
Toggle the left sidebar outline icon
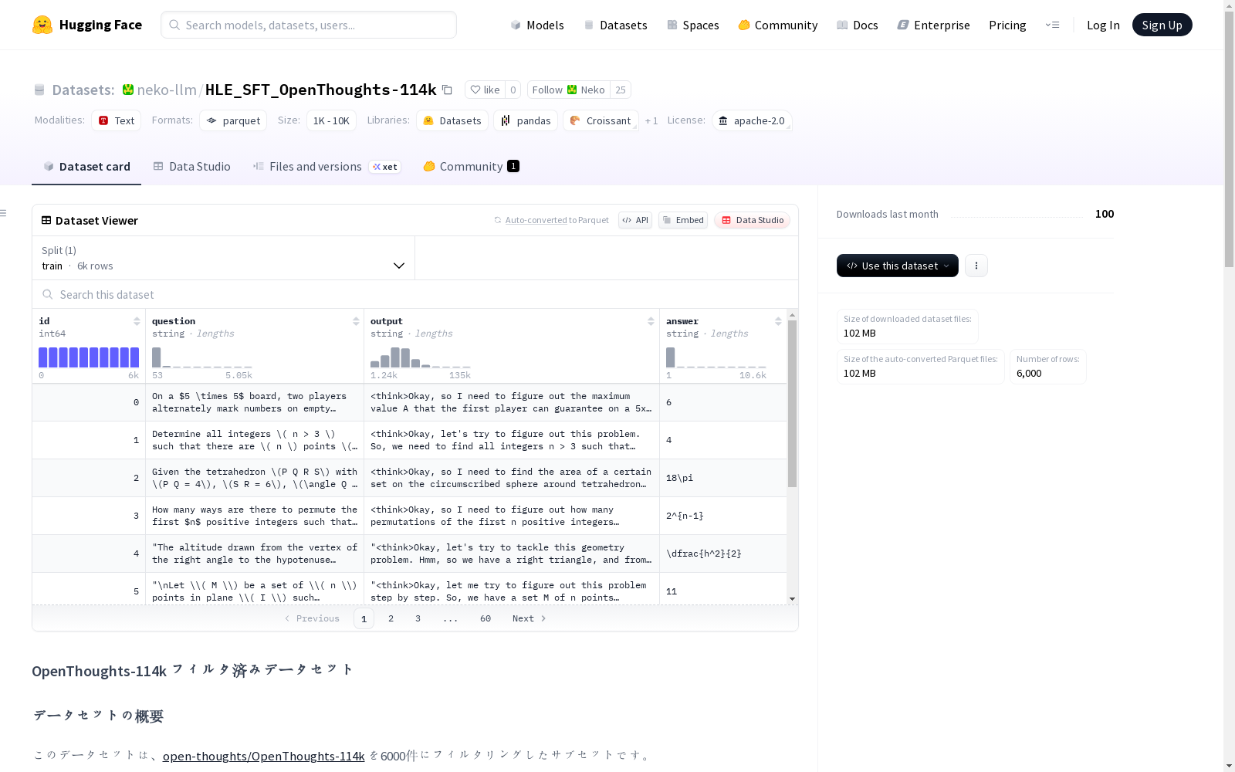point(4,213)
